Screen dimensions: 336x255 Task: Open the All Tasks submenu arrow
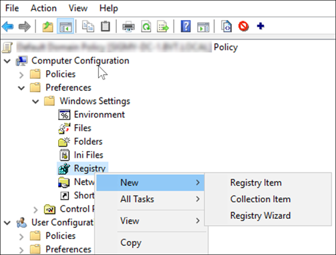point(198,199)
